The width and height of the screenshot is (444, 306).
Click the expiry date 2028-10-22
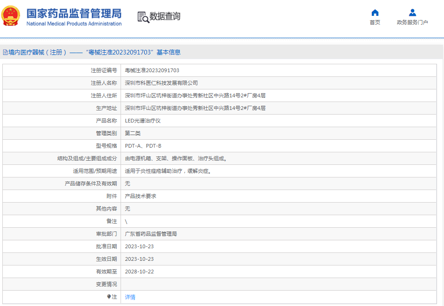(139, 272)
